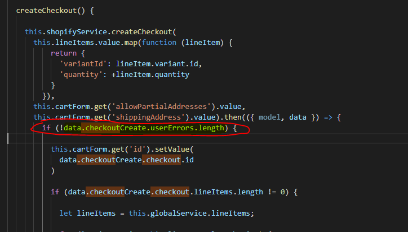The height and width of the screenshot is (232, 408).
Task: Click lineItem.variant.id expression
Action: 157,64
